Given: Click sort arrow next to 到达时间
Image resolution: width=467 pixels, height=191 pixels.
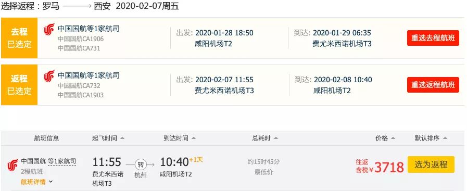Looking at the screenshot, I should coord(194,138).
